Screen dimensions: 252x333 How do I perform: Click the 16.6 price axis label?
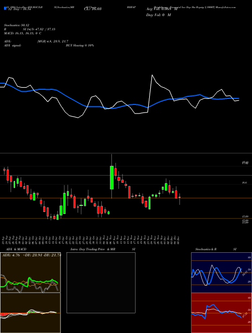[244, 183]
